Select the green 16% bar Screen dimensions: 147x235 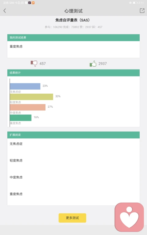click(21, 117)
